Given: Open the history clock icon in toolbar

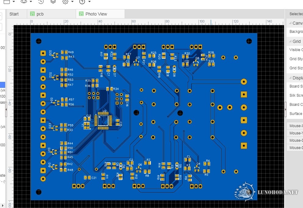Looking at the screenshot, I should coord(41,2).
